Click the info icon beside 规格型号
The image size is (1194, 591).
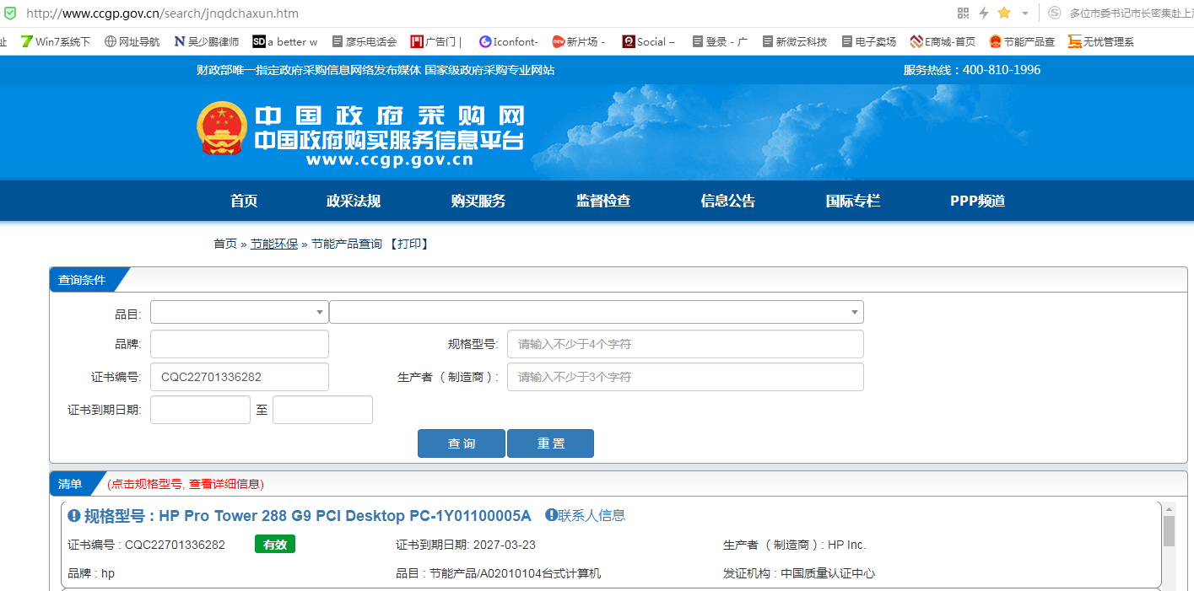74,516
